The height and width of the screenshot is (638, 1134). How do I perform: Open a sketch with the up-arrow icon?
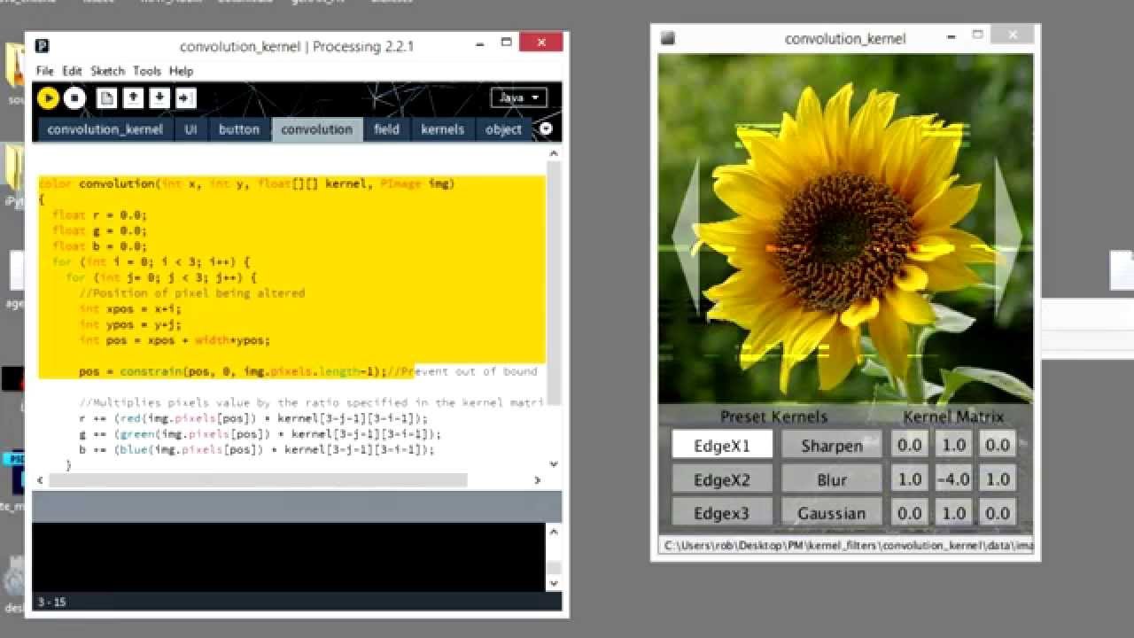(133, 97)
